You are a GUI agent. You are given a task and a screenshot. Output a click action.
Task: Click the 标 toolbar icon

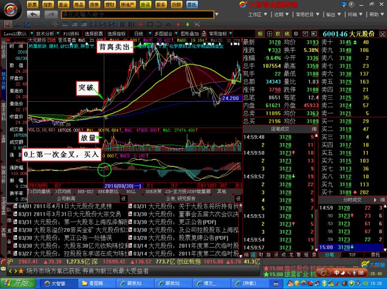click(x=260, y=34)
